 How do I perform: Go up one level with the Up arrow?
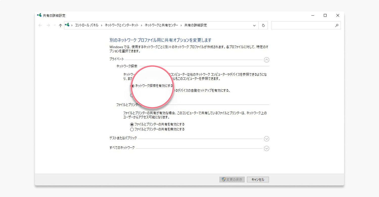coord(60,25)
